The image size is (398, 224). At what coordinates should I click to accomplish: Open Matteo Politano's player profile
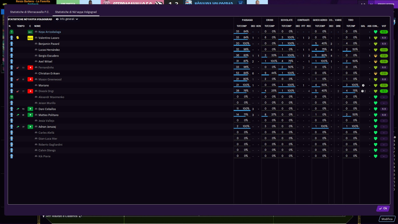tap(49, 115)
